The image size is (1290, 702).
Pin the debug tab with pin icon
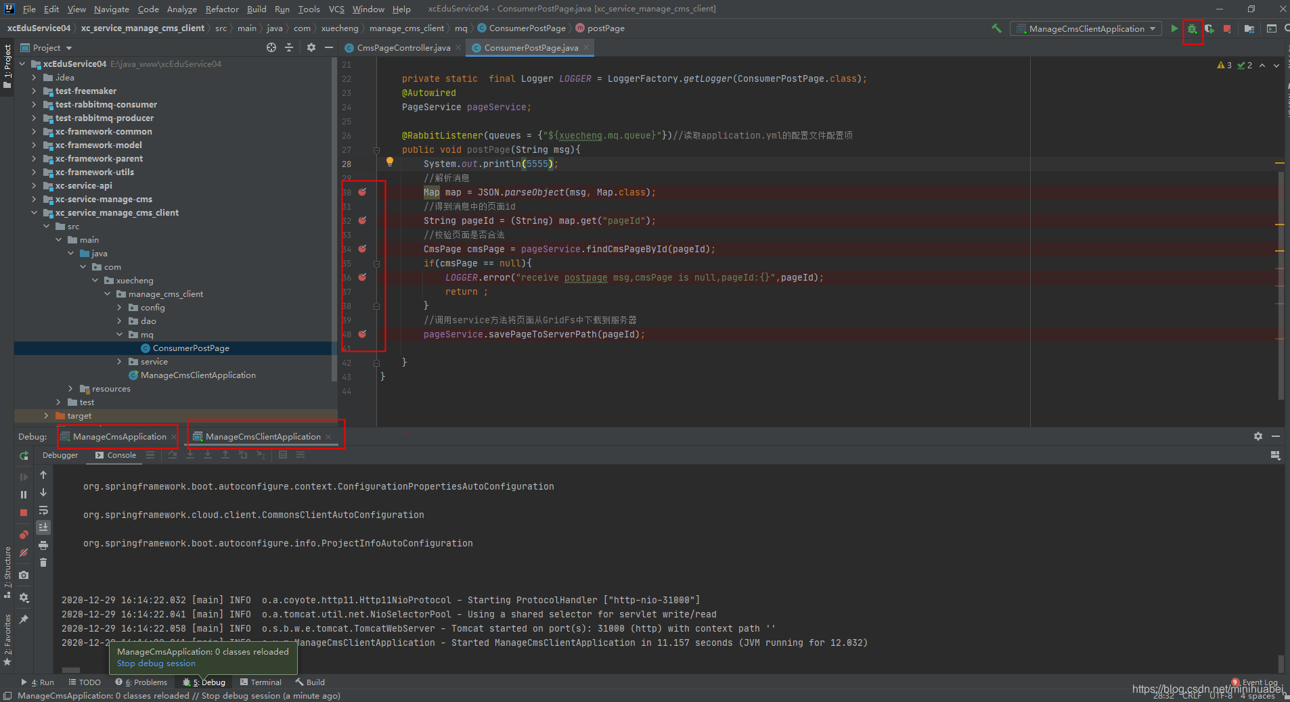(x=24, y=619)
